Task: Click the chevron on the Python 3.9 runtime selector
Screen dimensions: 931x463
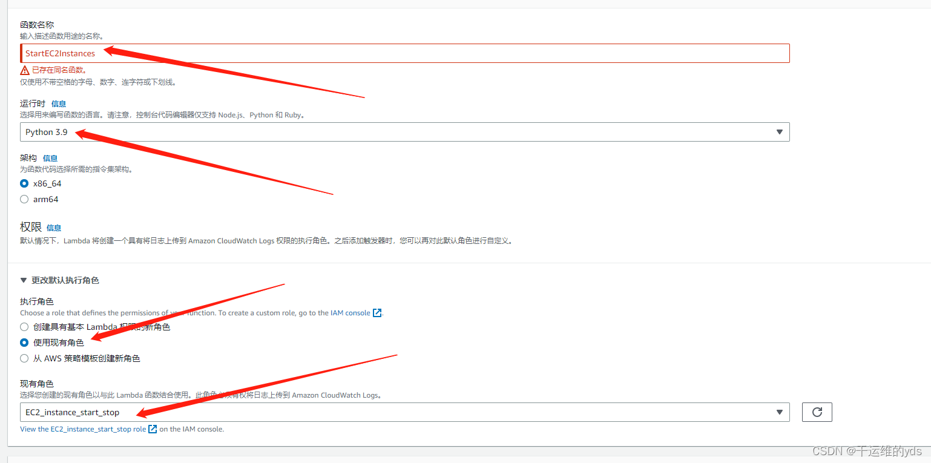Action: (x=779, y=131)
